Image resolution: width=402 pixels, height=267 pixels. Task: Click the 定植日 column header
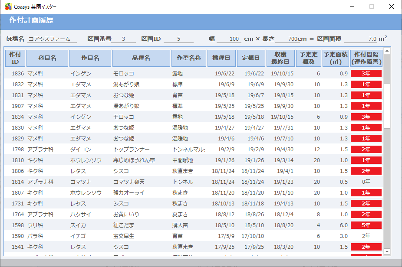pos(251,58)
